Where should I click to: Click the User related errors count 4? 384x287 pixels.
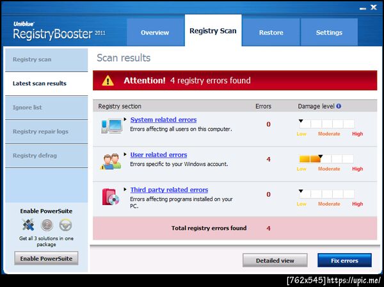point(268,160)
